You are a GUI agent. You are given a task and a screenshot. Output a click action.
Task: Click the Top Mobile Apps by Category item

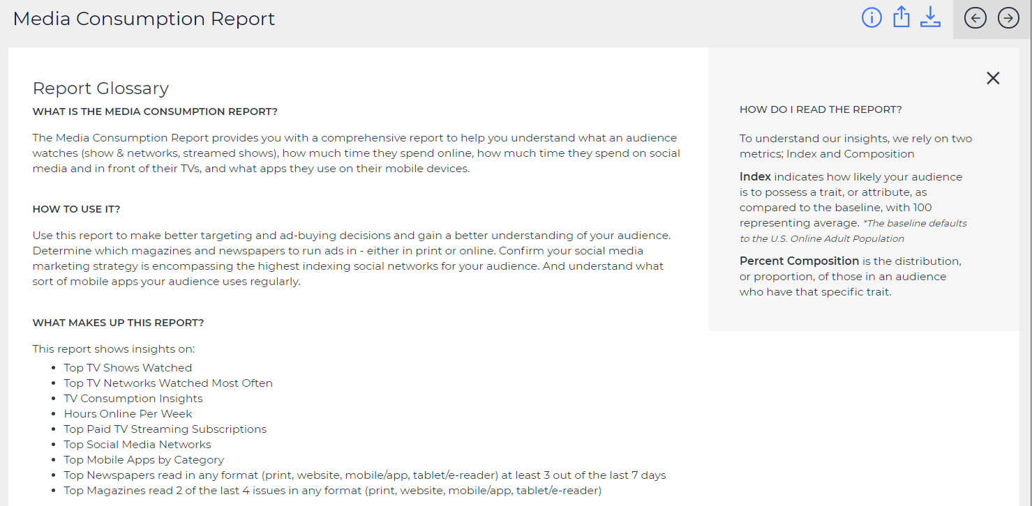[144, 460]
